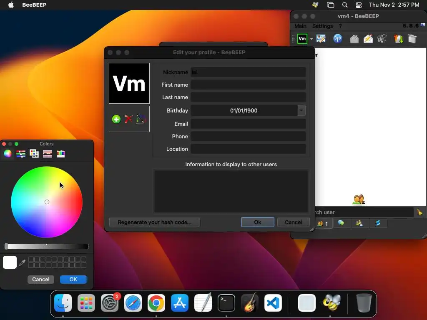Switch to the chat bubbles tab
Screen dimensions: 427x320
(x=341, y=223)
